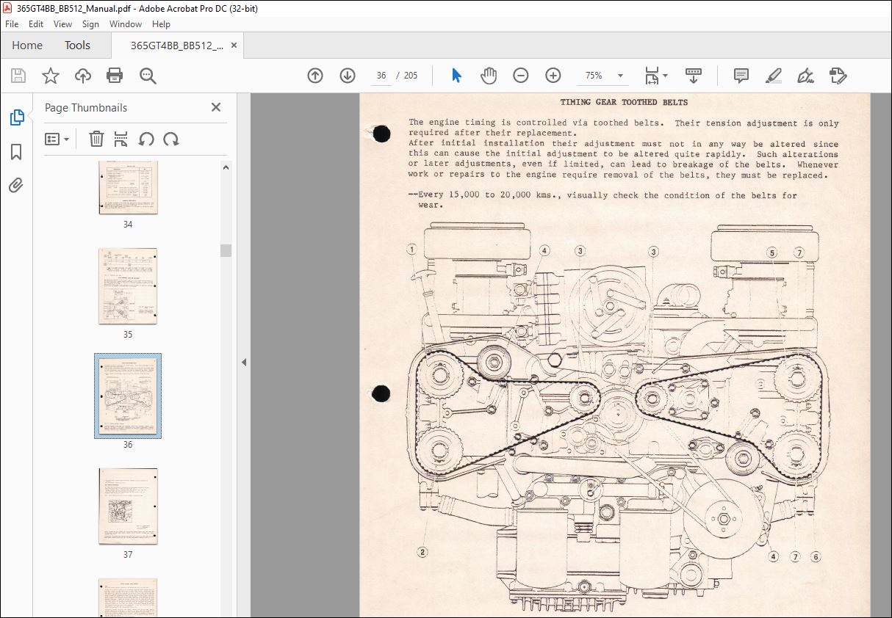Rotate page thumbnail clockwise

tap(171, 139)
